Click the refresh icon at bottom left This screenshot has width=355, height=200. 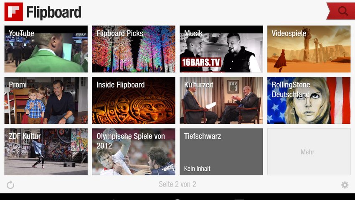10,185
